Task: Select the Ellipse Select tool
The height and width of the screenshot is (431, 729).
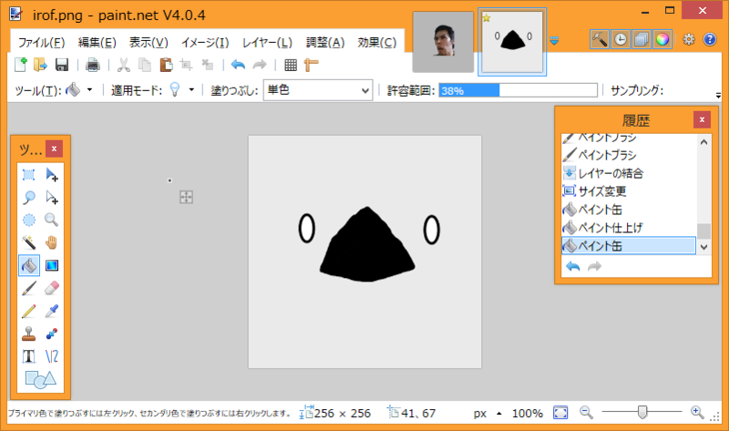Action: pyautogui.click(x=29, y=220)
